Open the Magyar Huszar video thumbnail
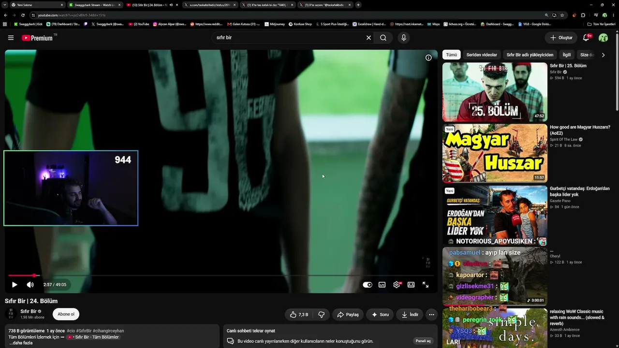 click(495, 153)
